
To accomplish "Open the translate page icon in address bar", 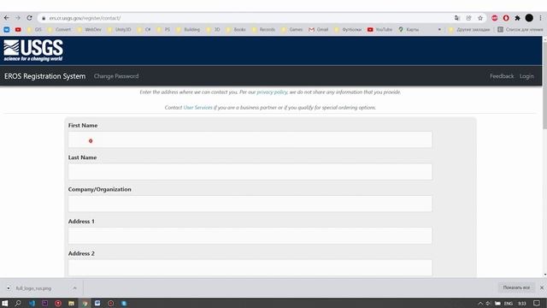I will (457, 18).
